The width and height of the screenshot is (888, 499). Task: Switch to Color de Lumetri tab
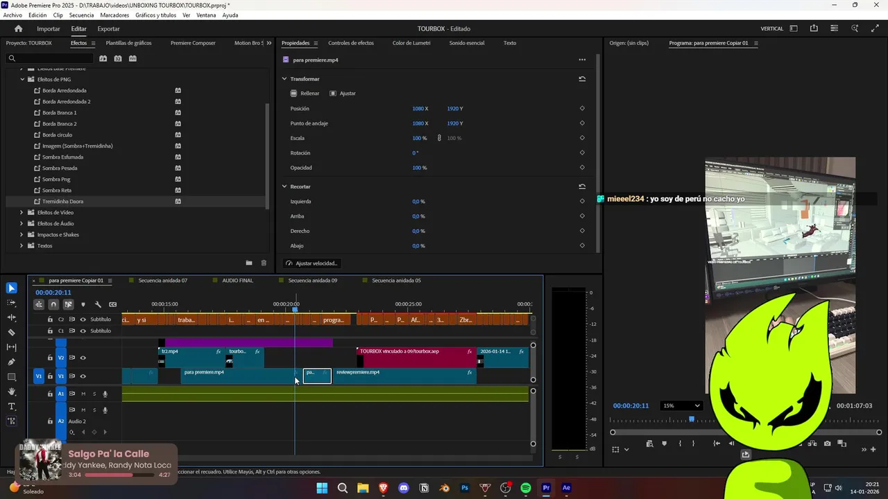tap(411, 43)
